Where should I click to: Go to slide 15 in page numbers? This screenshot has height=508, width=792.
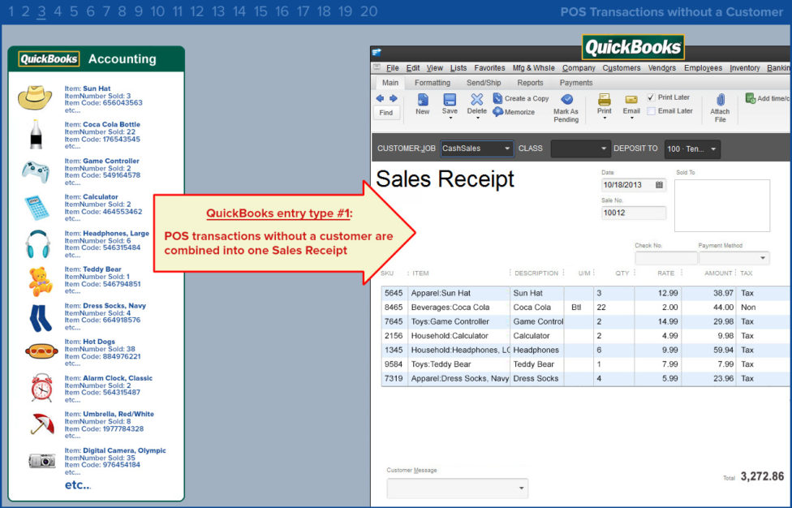(x=260, y=11)
